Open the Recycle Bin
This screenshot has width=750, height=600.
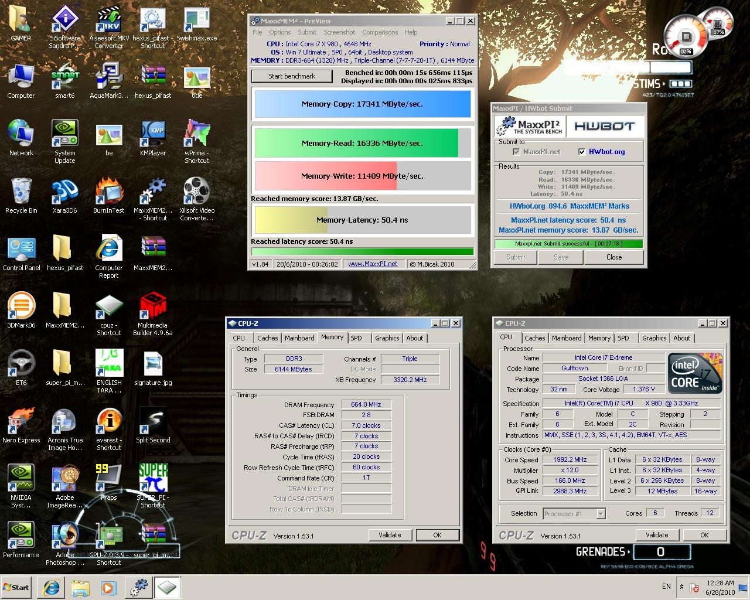pos(21,196)
